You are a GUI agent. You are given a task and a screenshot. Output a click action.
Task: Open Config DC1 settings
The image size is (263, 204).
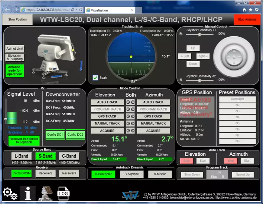tap(55, 135)
